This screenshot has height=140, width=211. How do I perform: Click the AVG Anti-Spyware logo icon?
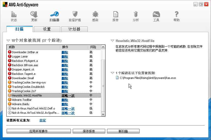click(x=5, y=4)
